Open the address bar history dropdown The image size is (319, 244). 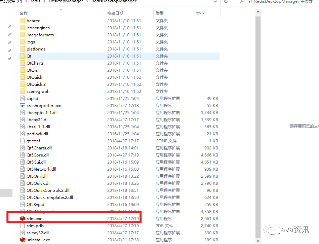[215, 2]
